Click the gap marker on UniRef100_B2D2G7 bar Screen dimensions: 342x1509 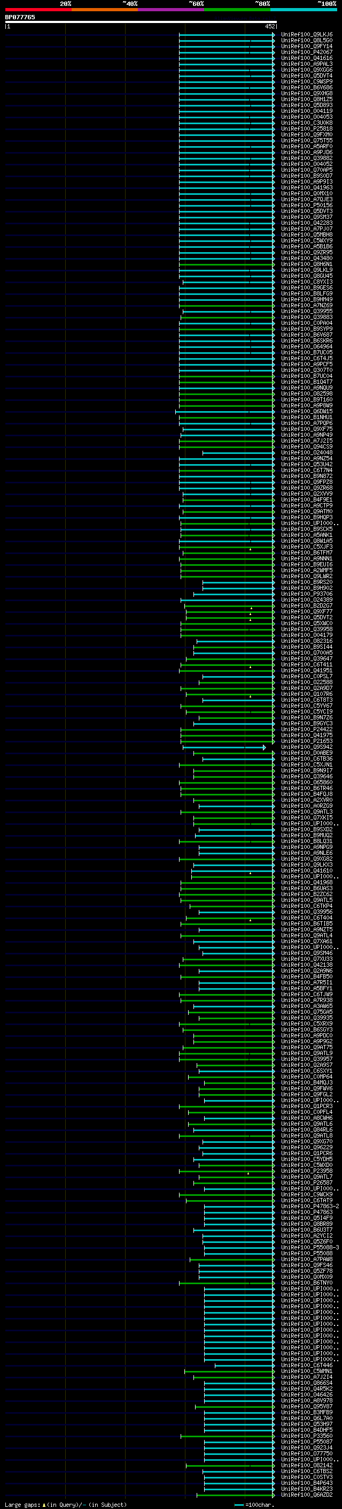251,608
